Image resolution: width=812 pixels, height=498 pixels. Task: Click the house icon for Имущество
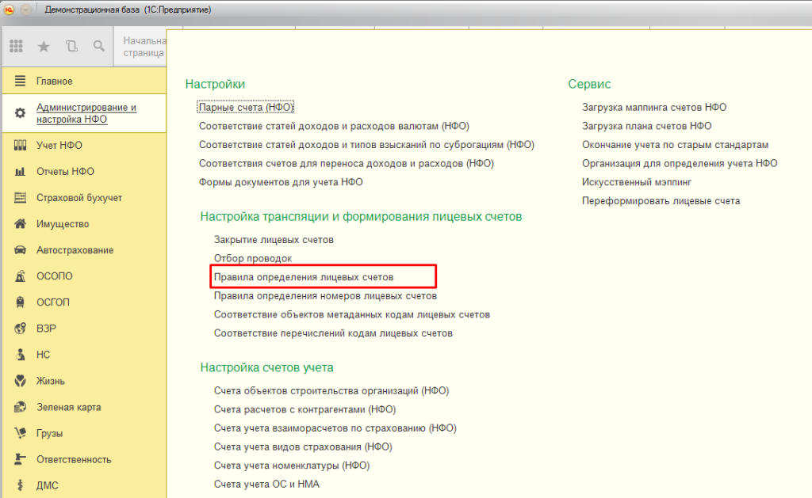tap(21, 224)
